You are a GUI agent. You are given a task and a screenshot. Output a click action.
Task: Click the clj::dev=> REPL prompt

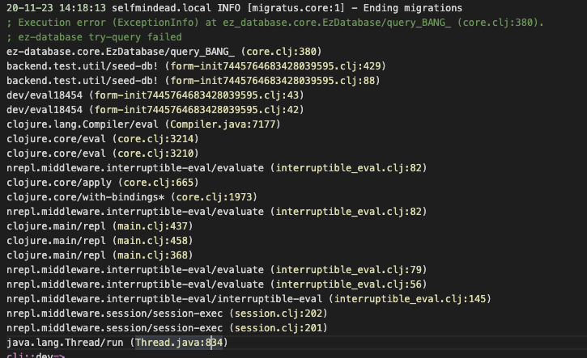click(36, 355)
